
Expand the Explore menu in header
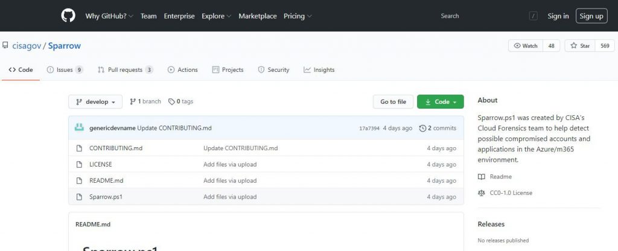[217, 16]
